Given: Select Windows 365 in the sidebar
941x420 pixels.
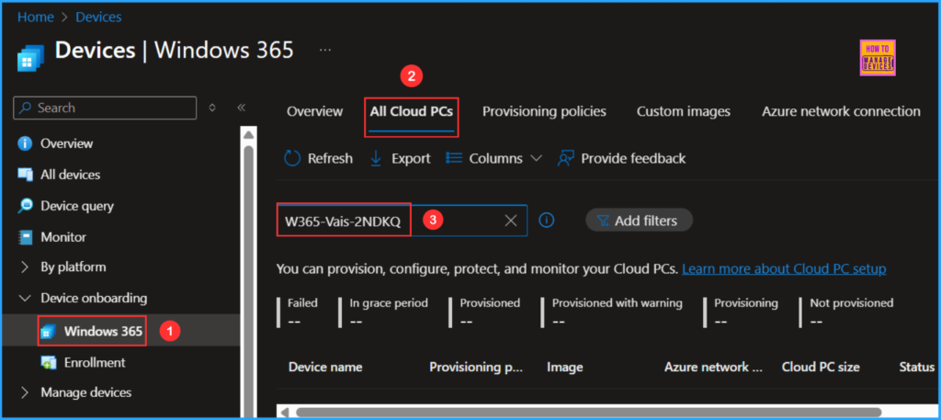Looking at the screenshot, I should [103, 331].
